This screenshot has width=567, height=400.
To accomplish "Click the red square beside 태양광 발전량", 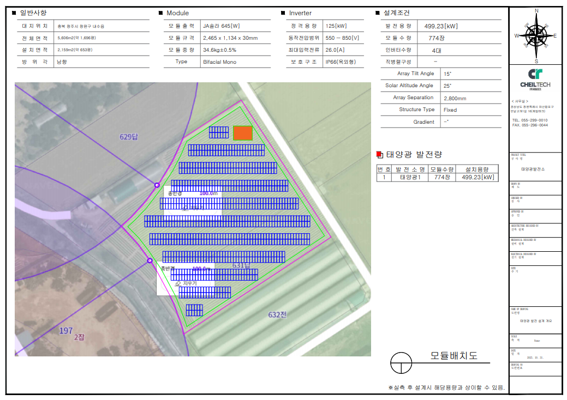I will coord(380,155).
